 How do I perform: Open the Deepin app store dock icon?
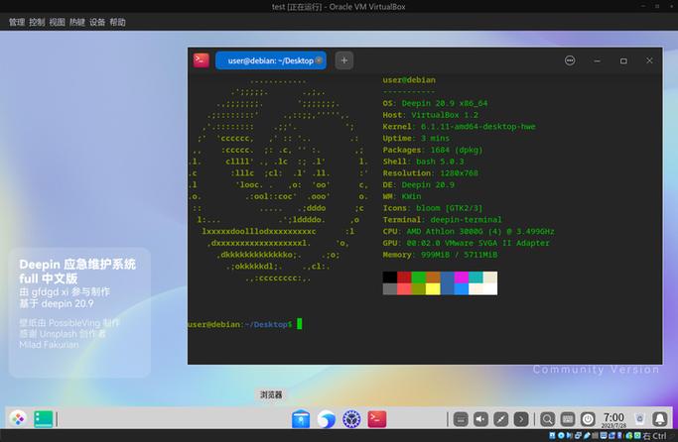pyautogui.click(x=301, y=419)
